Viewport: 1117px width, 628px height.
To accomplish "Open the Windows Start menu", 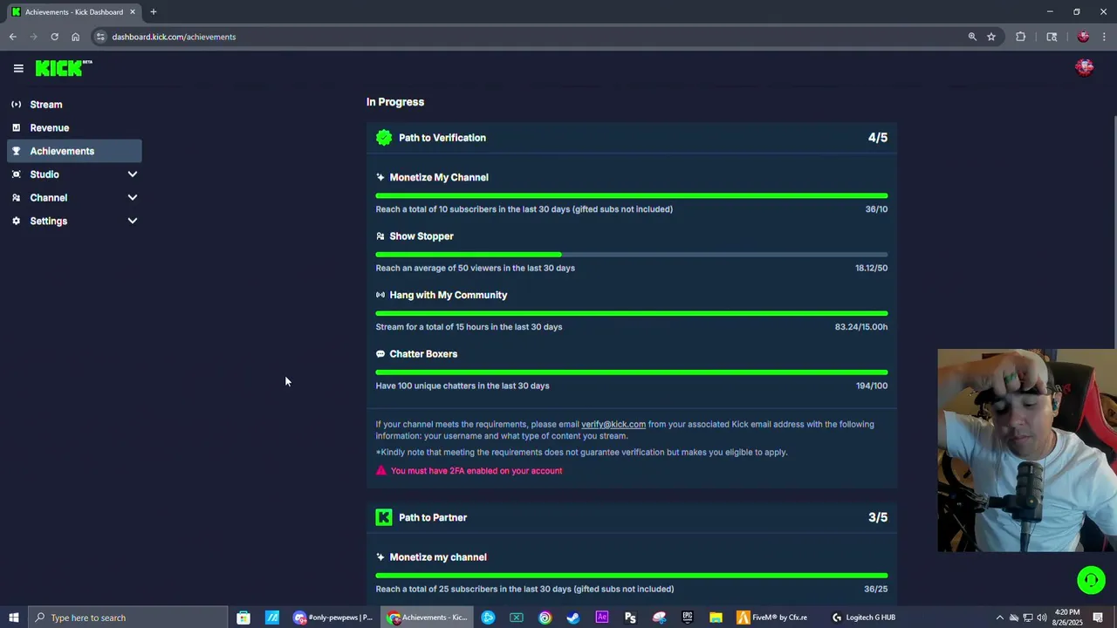I will [14, 618].
